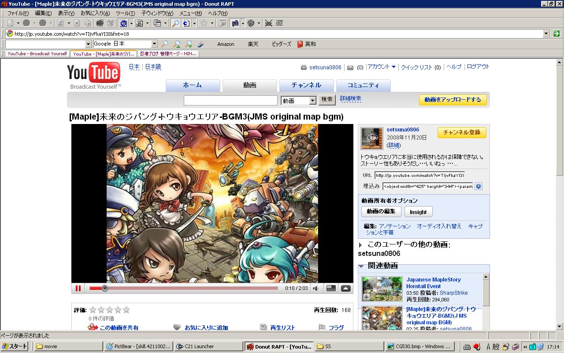Open the favorites star toolbar icon
This screenshot has height=353, width=564.
[x=203, y=23]
